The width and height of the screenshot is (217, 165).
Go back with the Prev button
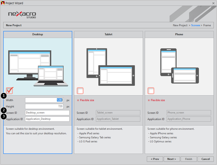155,159
